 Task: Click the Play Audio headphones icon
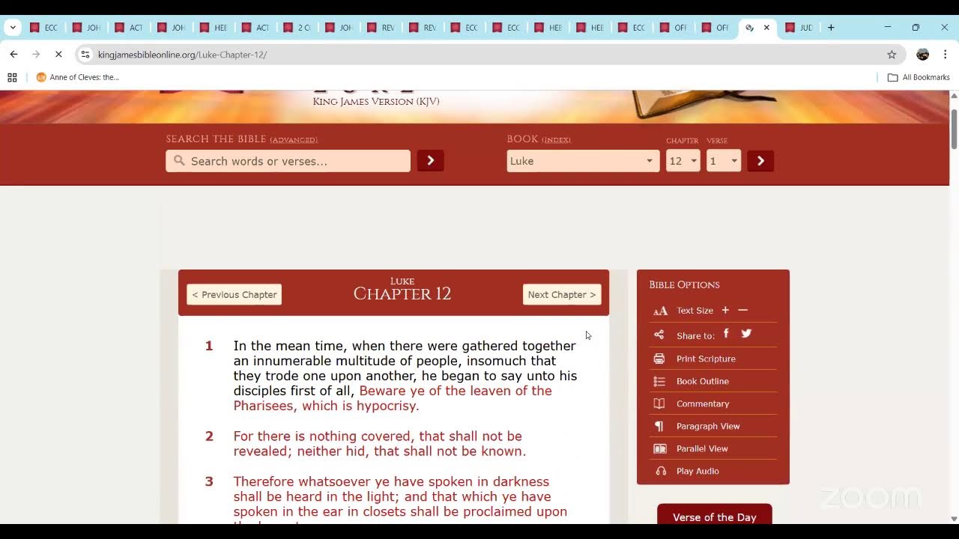click(x=661, y=471)
